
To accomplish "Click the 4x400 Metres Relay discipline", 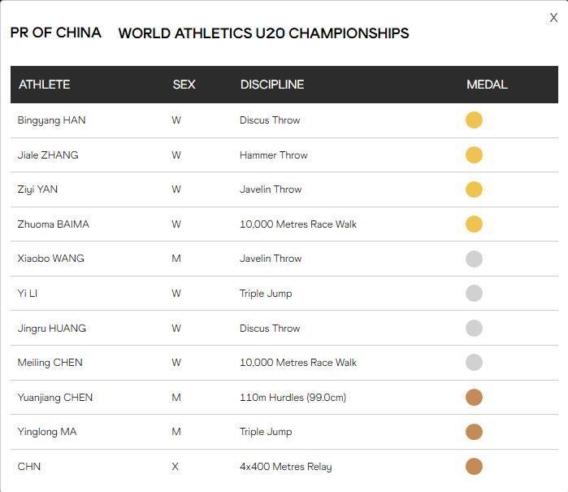I will [285, 467].
